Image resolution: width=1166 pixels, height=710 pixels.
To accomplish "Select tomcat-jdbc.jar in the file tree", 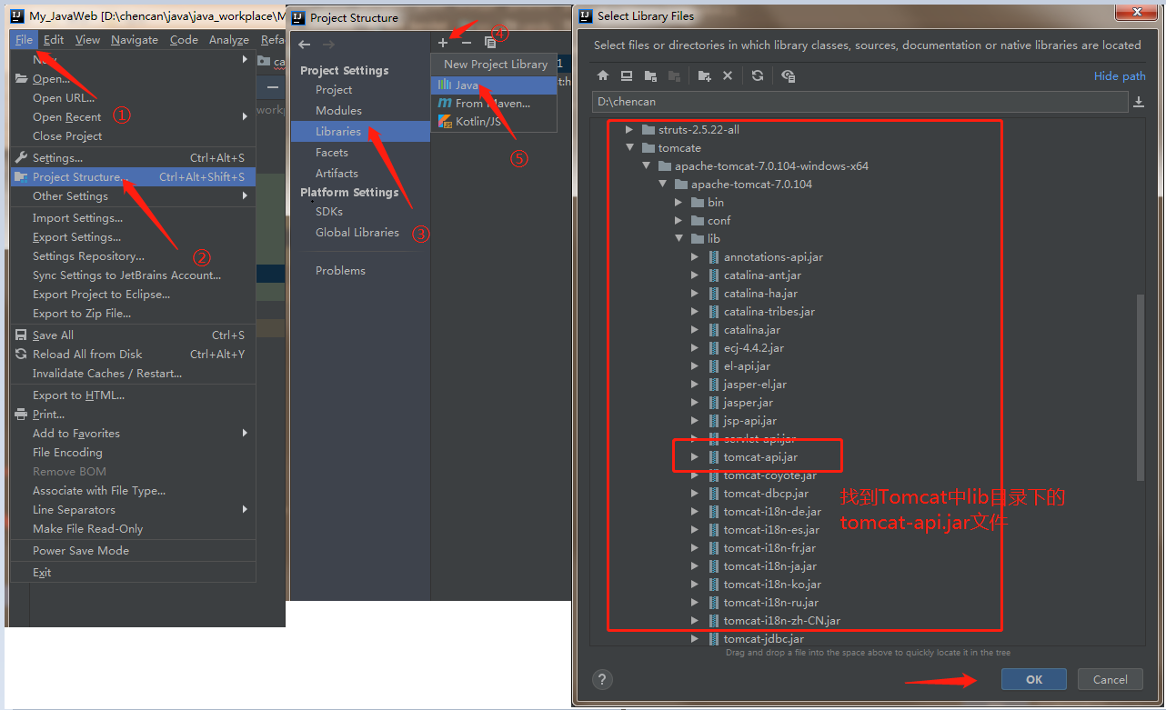I will point(764,638).
